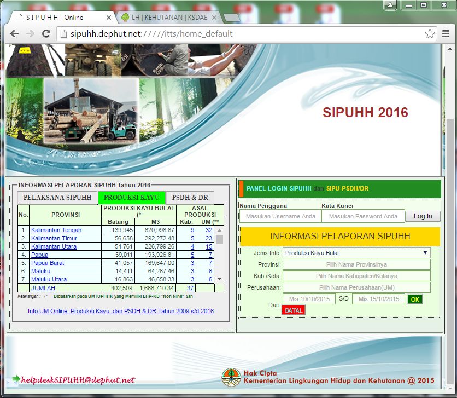Bookmark this page with the star icon

pyautogui.click(x=430, y=34)
